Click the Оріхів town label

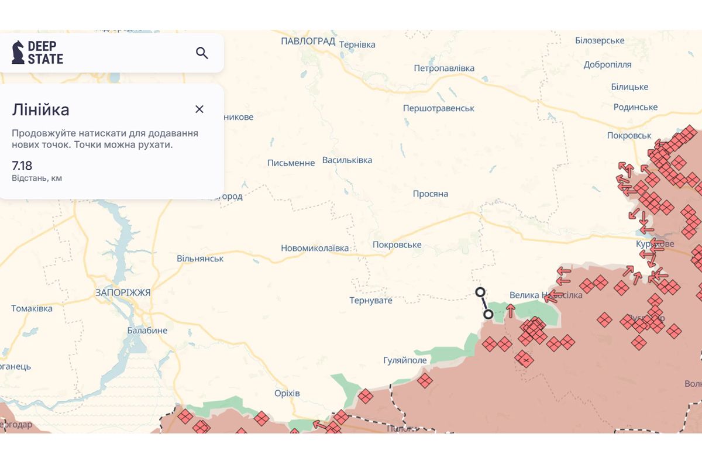(x=287, y=393)
